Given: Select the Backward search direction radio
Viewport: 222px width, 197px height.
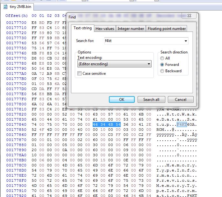Looking at the screenshot, I should [x=162, y=71].
